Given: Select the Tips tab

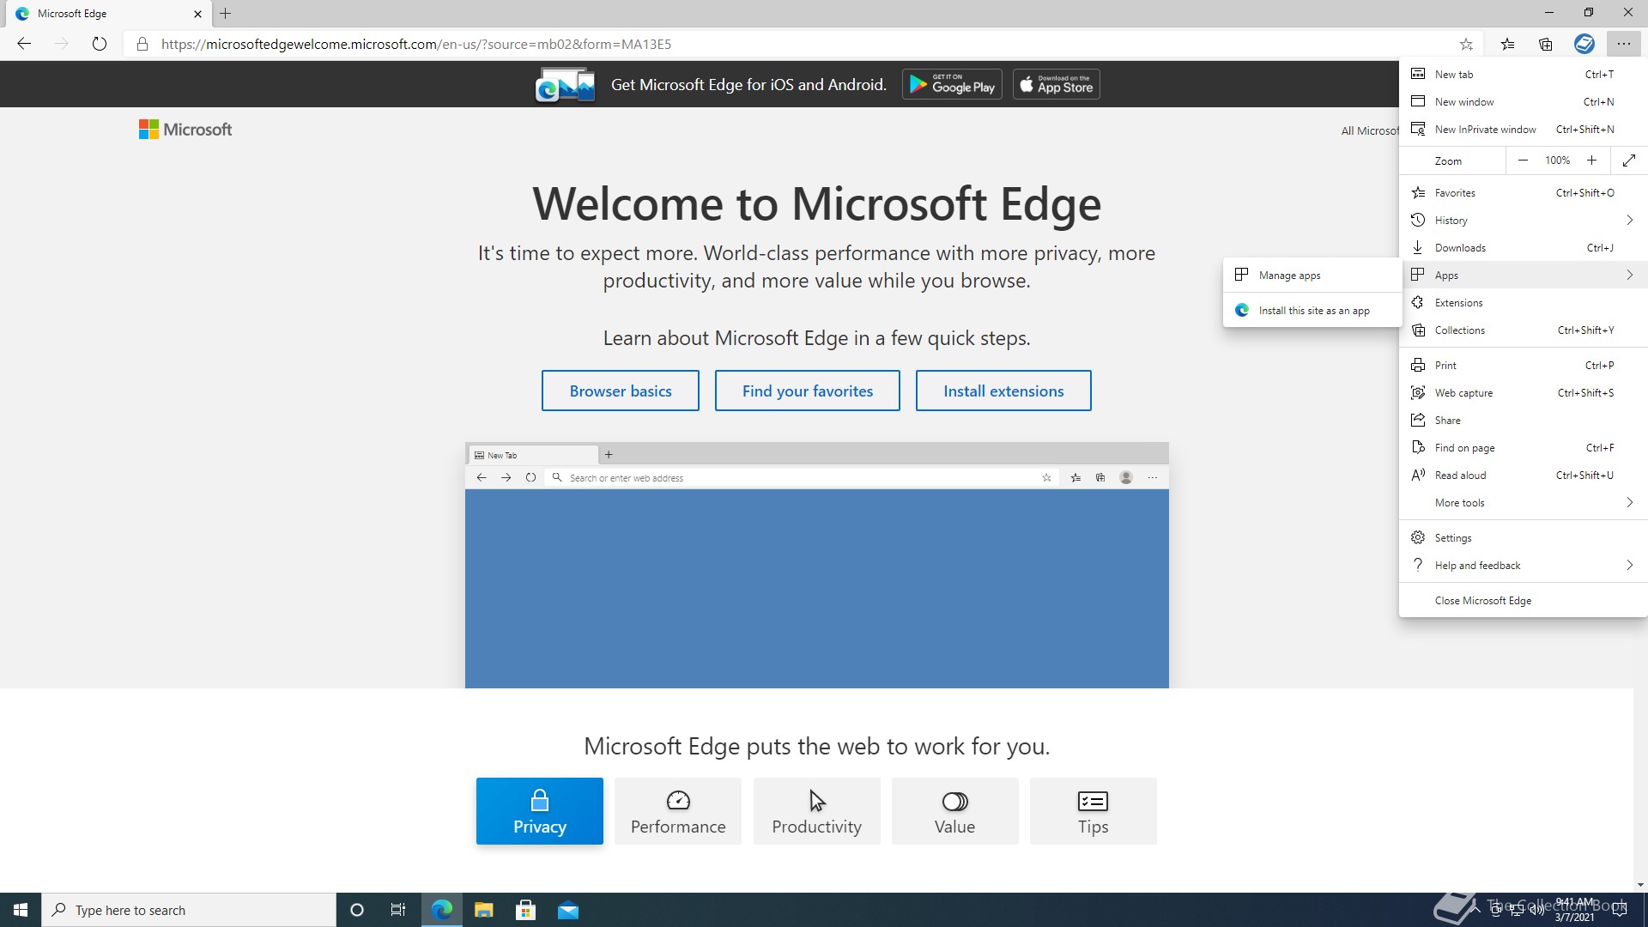Looking at the screenshot, I should pyautogui.click(x=1093, y=811).
